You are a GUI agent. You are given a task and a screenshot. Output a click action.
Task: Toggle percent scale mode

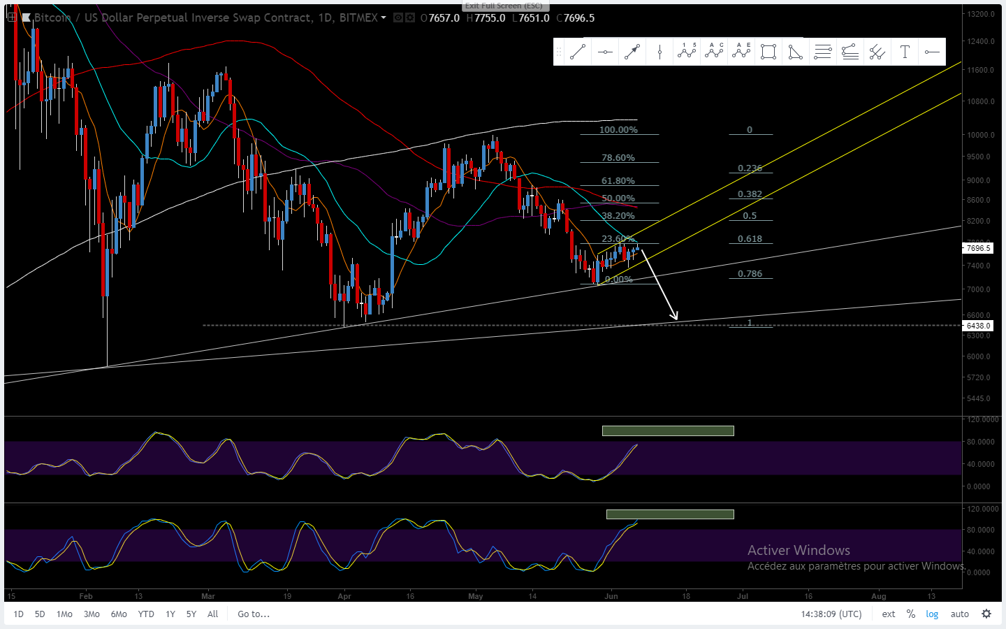pyautogui.click(x=911, y=614)
